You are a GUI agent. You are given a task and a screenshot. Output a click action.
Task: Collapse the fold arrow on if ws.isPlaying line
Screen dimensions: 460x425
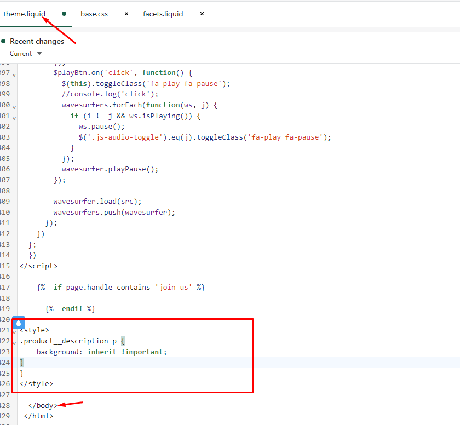pos(14,118)
